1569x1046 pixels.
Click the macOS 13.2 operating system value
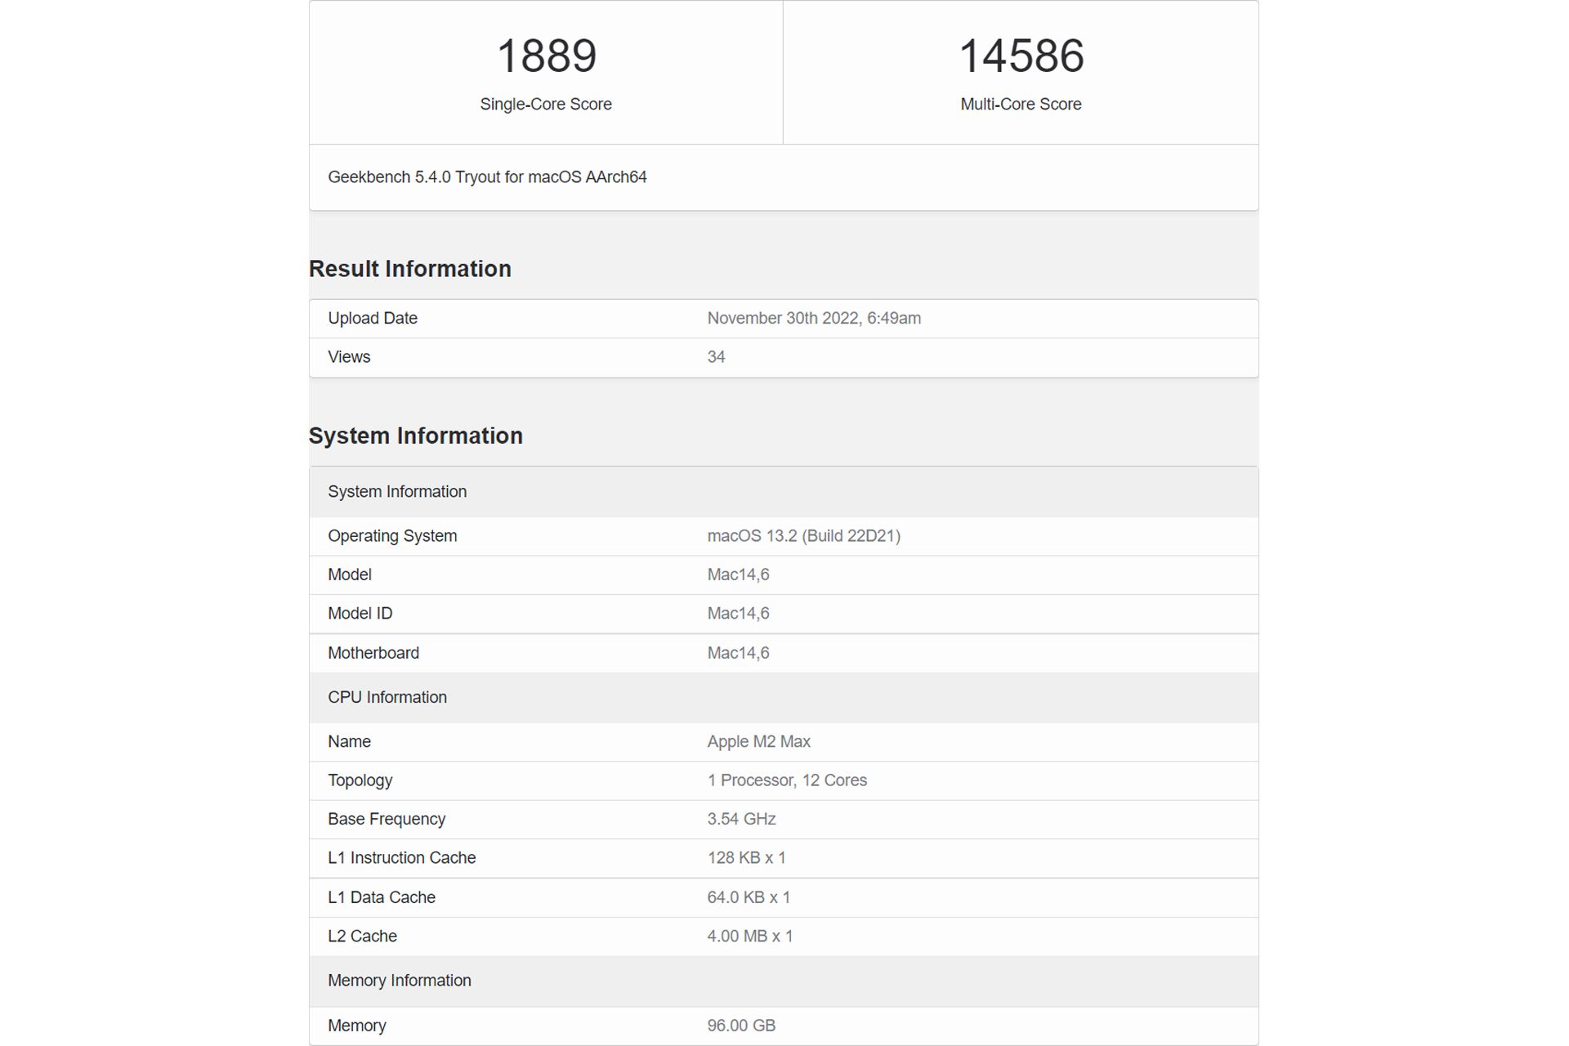pyautogui.click(x=803, y=536)
